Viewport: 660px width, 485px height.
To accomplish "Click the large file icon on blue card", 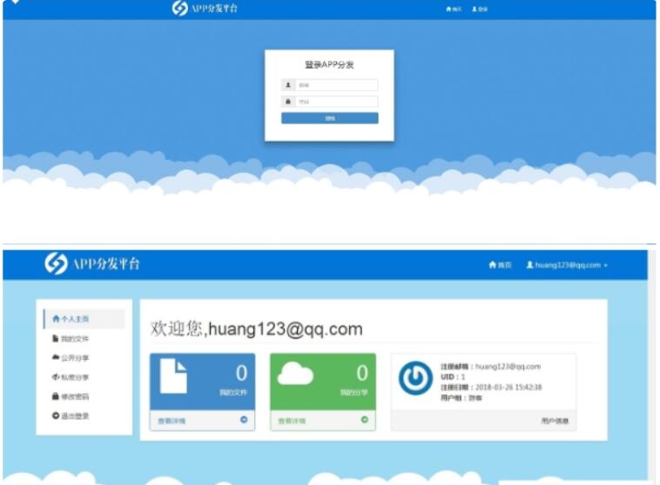I will tap(173, 376).
